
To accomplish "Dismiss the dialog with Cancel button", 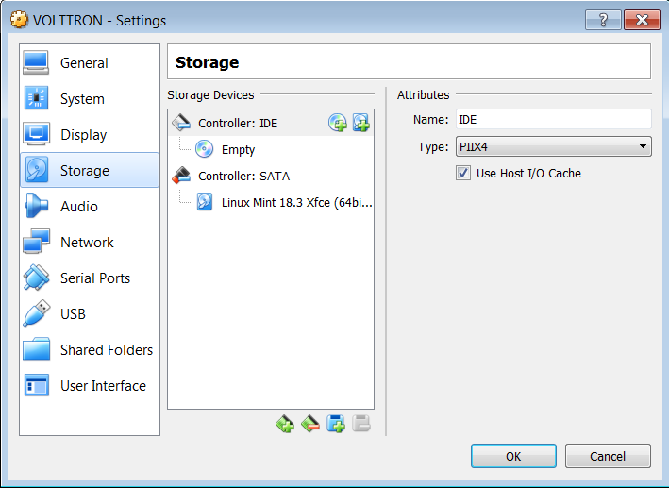I will (x=608, y=456).
